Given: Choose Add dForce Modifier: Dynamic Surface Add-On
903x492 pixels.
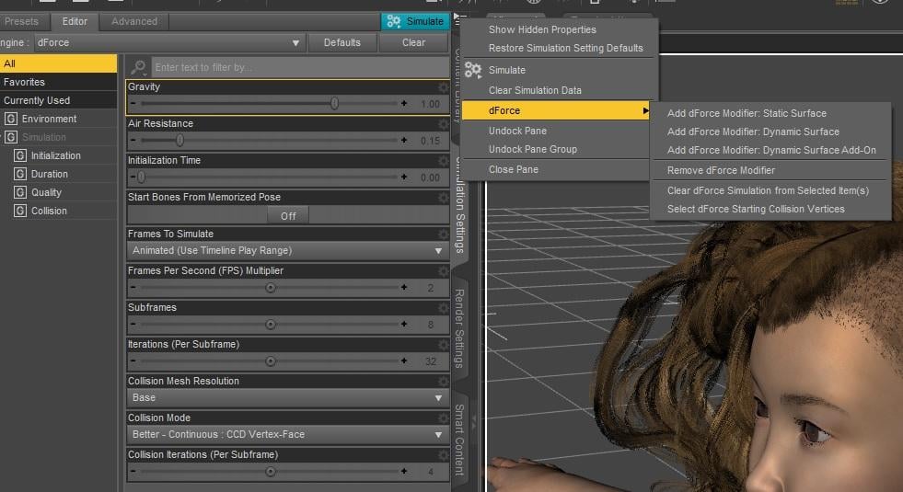Looking at the screenshot, I should click(x=771, y=150).
